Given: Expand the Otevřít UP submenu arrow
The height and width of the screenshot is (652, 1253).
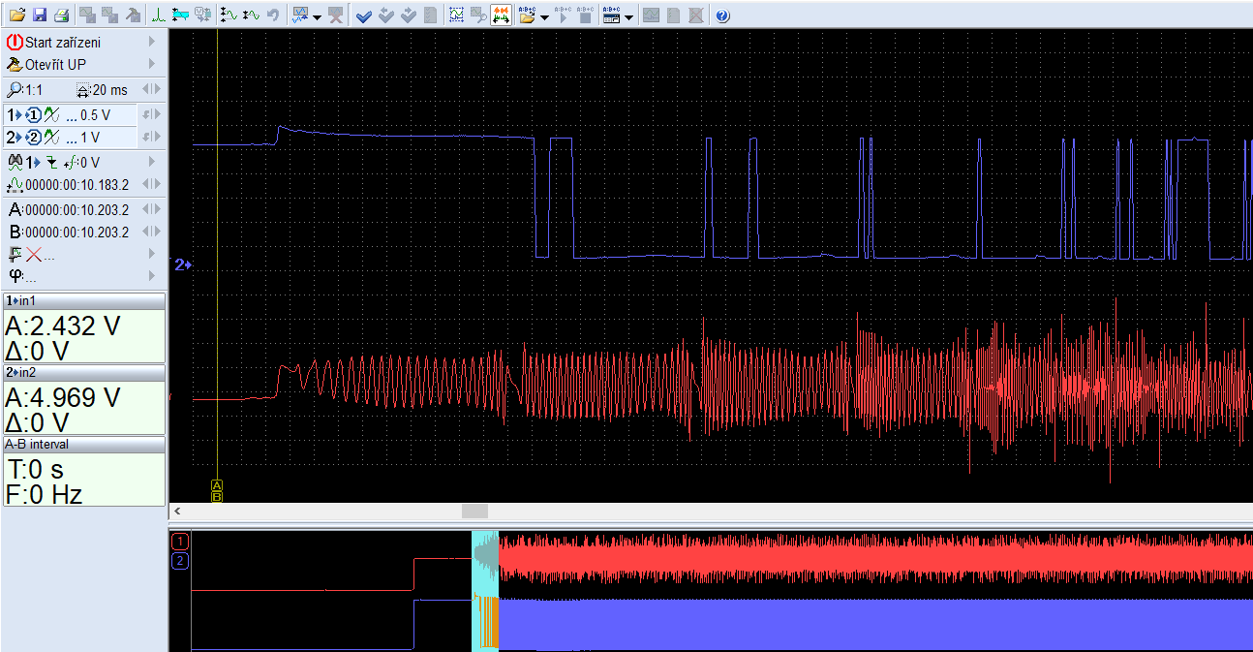Looking at the screenshot, I should click(x=152, y=64).
